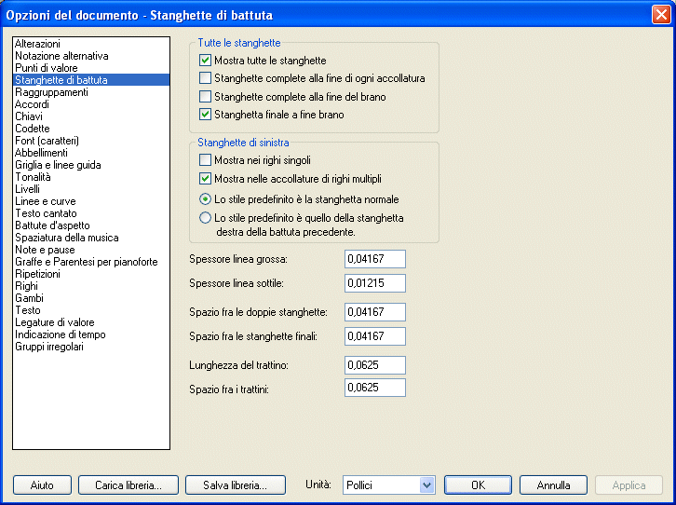Edit Lunghezza del trattino field
676x505 pixels.
(x=375, y=365)
